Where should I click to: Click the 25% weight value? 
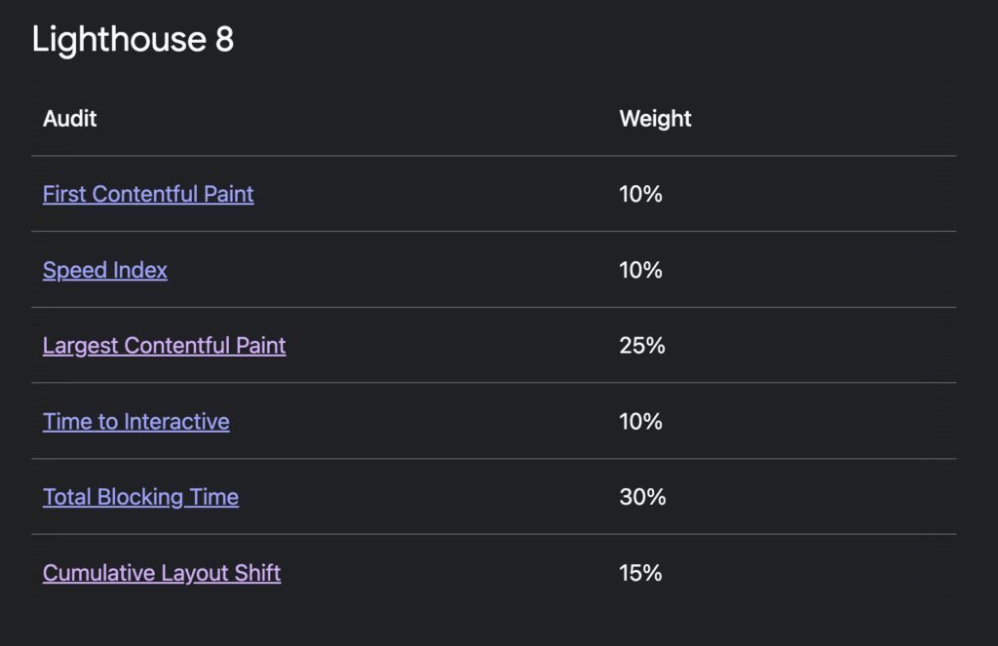(x=642, y=346)
